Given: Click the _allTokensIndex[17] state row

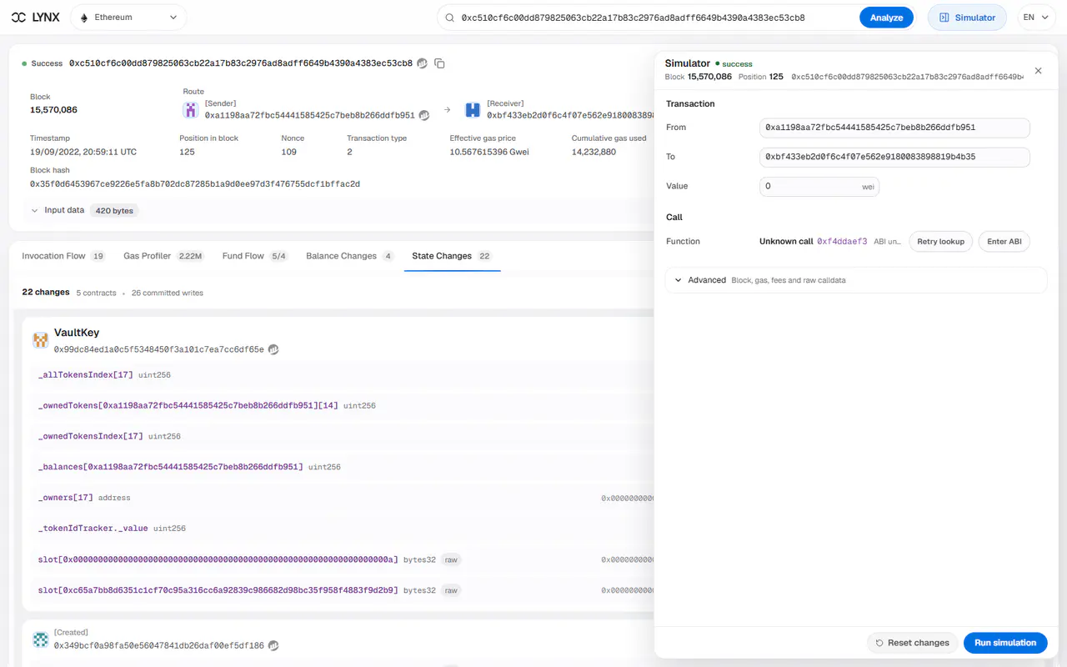Looking at the screenshot, I should click(x=343, y=375).
